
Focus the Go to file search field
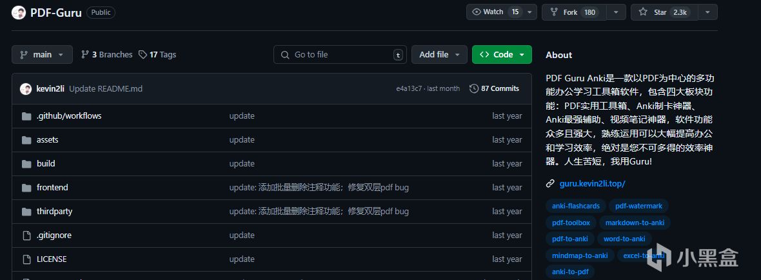[x=341, y=55]
